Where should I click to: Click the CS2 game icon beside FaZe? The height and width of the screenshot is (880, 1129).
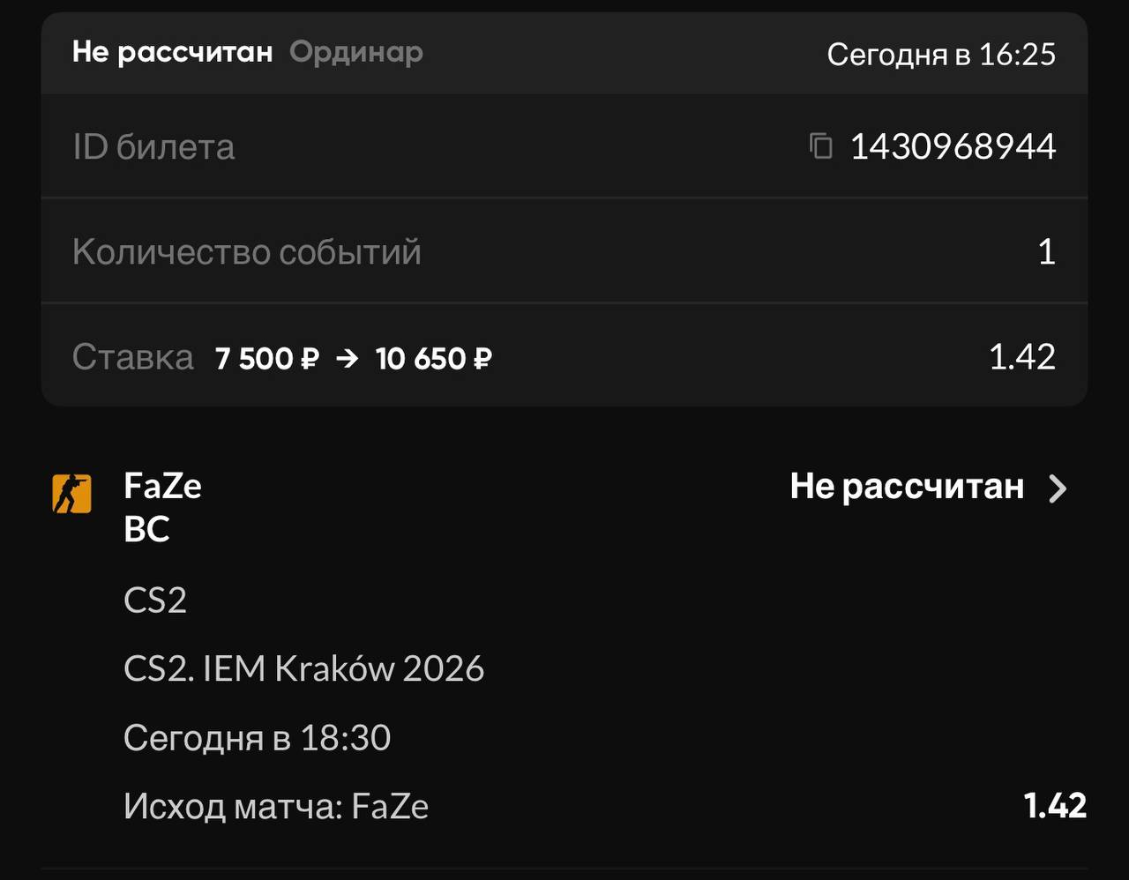[71, 493]
